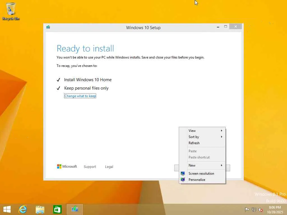Image resolution: width=287 pixels, height=215 pixels.
Task: Open the Recycle Bin desktop icon
Action: click(x=11, y=11)
